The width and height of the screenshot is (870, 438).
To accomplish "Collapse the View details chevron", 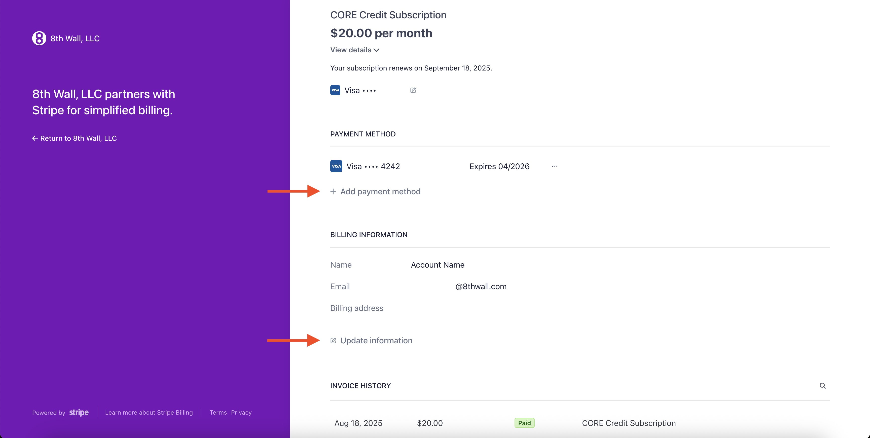I will click(377, 50).
